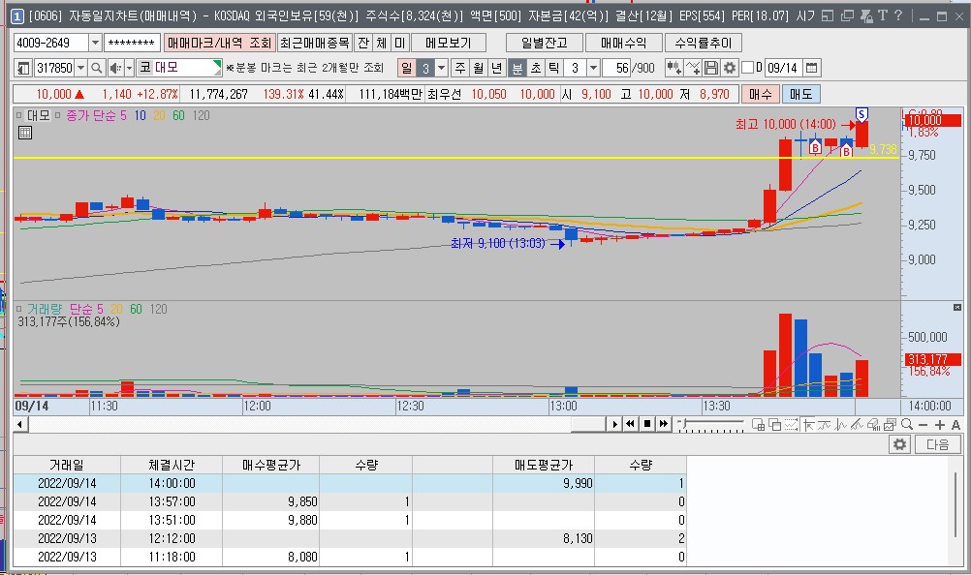Click 매매마크/내역 조회 button
Viewport: 971px width, 575px height.
(220, 43)
